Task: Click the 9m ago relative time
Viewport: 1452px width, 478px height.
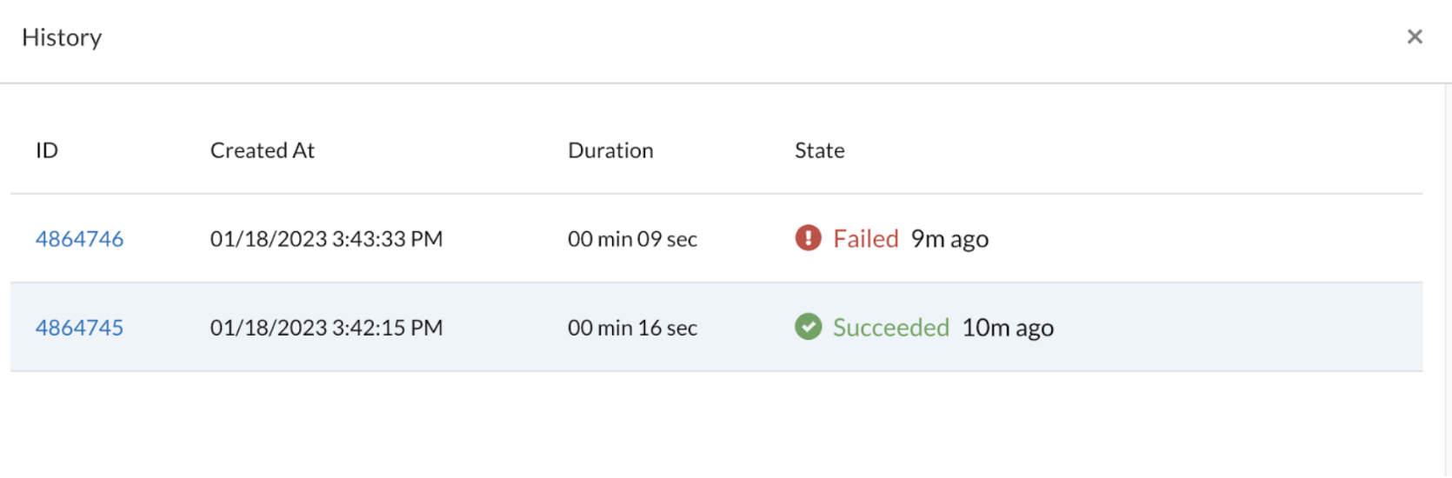Action: [949, 239]
